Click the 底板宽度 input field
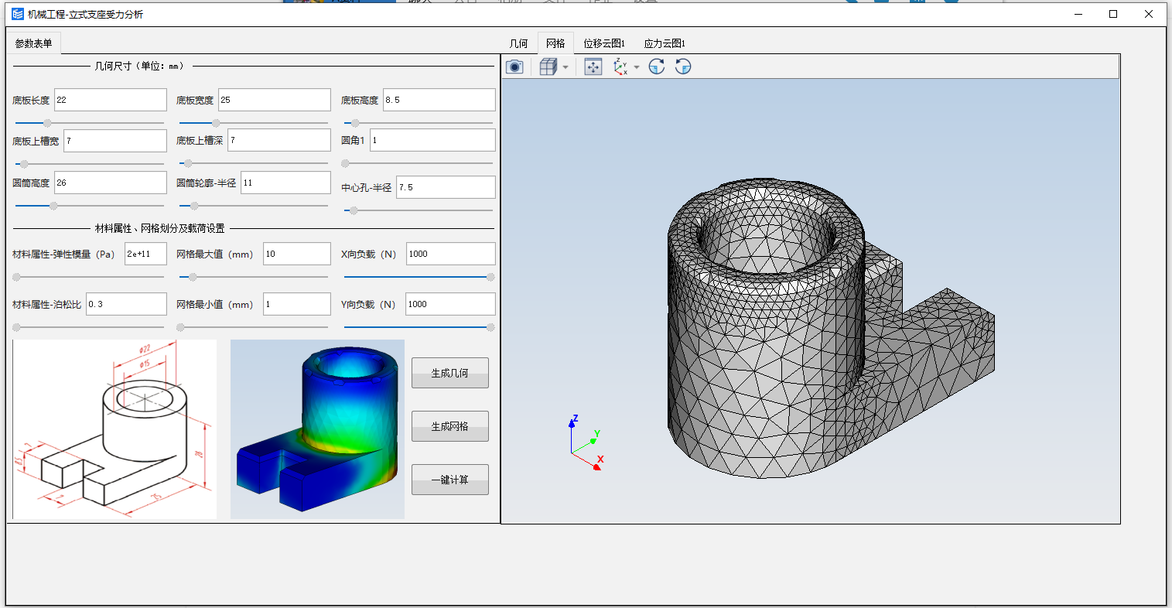The height and width of the screenshot is (608, 1172). point(275,100)
